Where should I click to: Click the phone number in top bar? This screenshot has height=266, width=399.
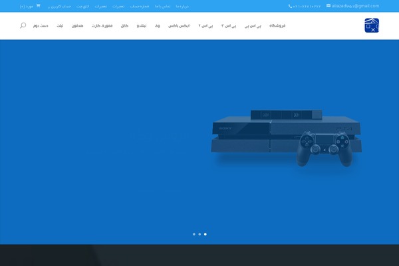(x=307, y=7)
